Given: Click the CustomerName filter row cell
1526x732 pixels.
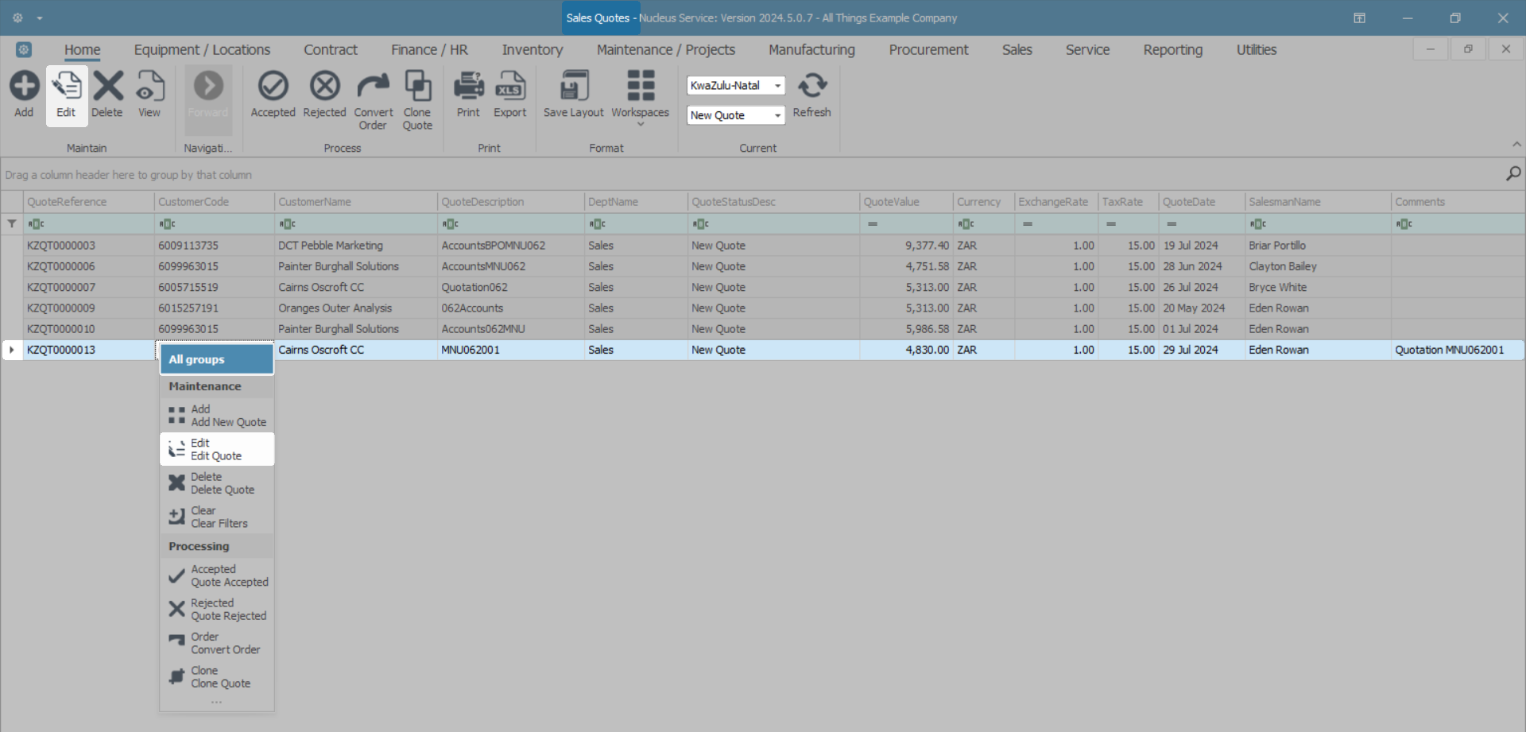Looking at the screenshot, I should click(x=356, y=224).
